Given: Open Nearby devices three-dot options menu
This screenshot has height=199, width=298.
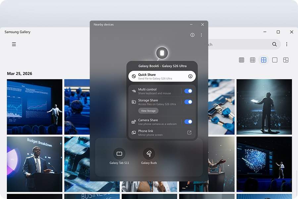Looking at the screenshot, I should [x=201, y=35].
